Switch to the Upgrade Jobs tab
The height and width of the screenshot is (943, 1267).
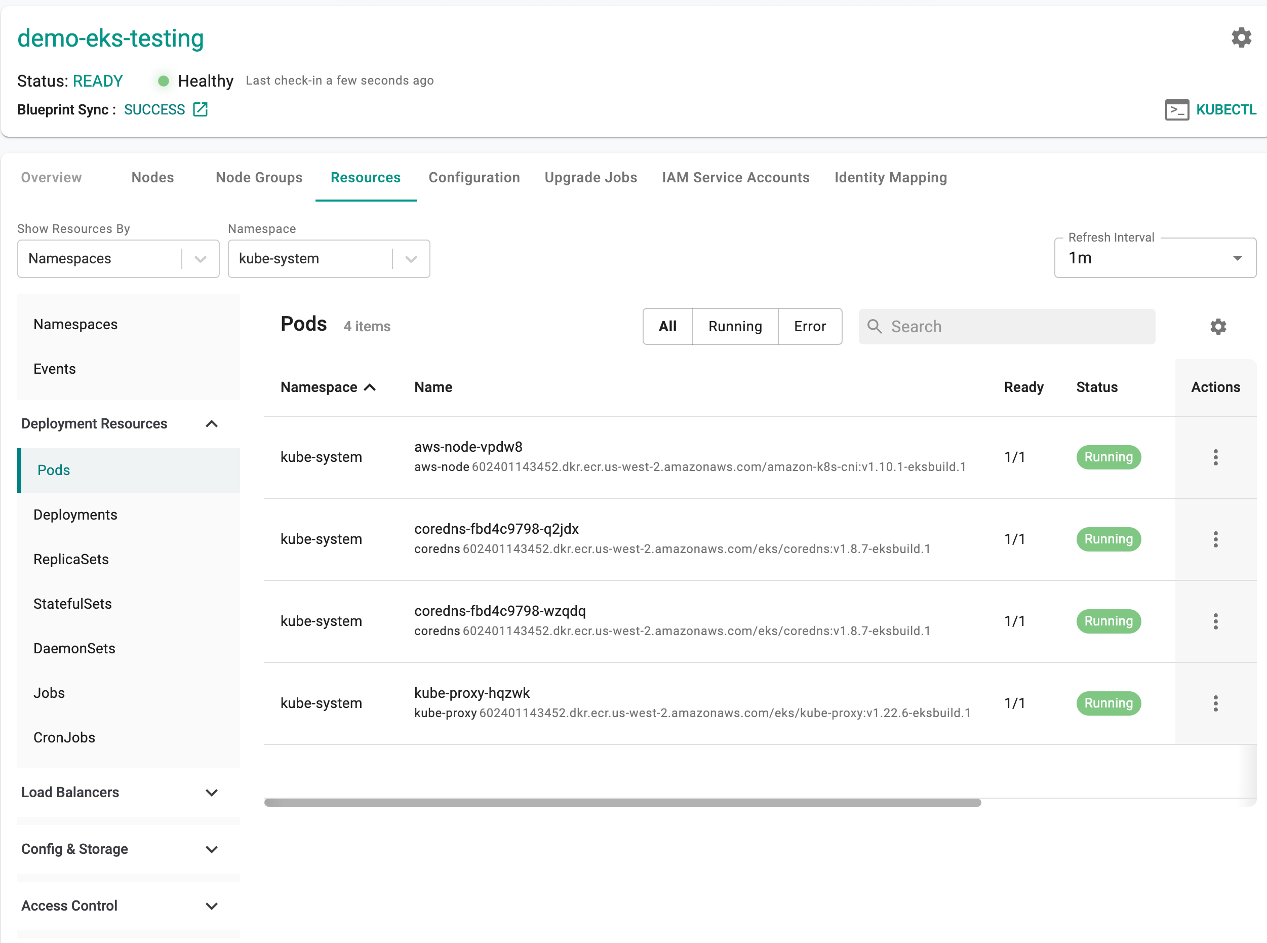[590, 178]
